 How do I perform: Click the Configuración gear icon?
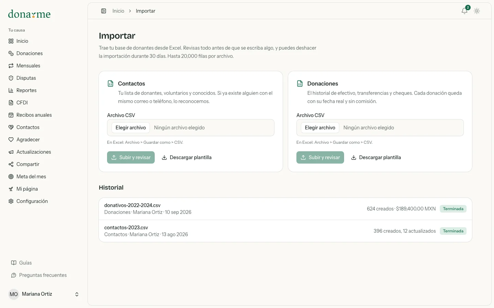[11, 201]
